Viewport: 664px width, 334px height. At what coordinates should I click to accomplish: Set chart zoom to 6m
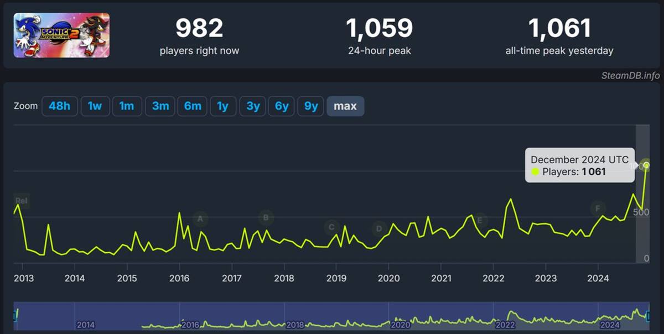tap(193, 106)
